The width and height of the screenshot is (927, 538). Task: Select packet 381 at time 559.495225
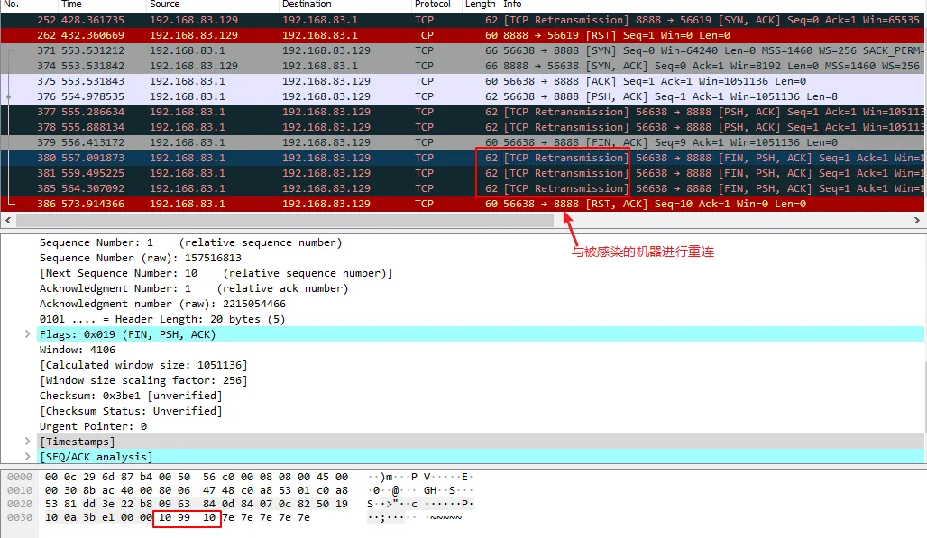[463, 174]
